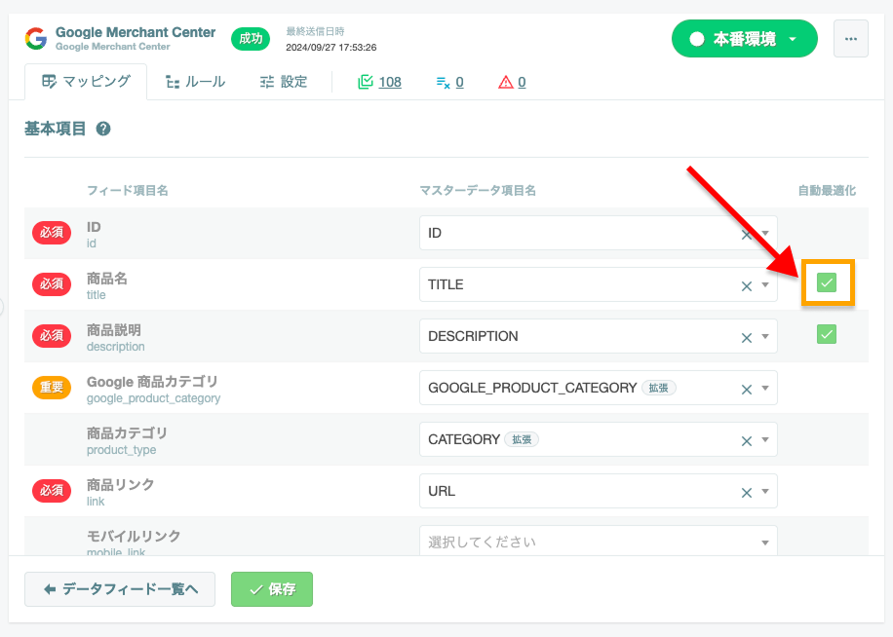This screenshot has height=637, width=893.
Task: Toggle auto-optimize checkbox for 商品名 title
Action: pyautogui.click(x=827, y=282)
